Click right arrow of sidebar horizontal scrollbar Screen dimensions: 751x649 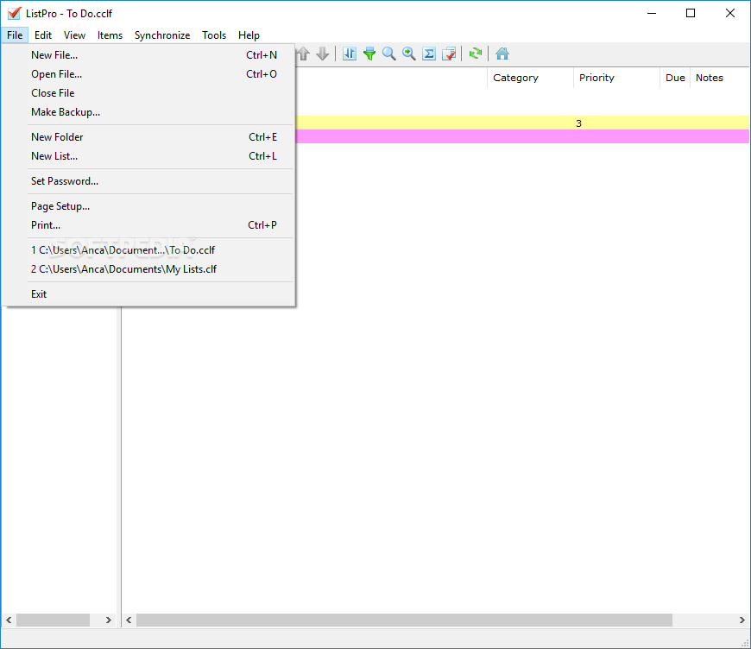point(108,621)
